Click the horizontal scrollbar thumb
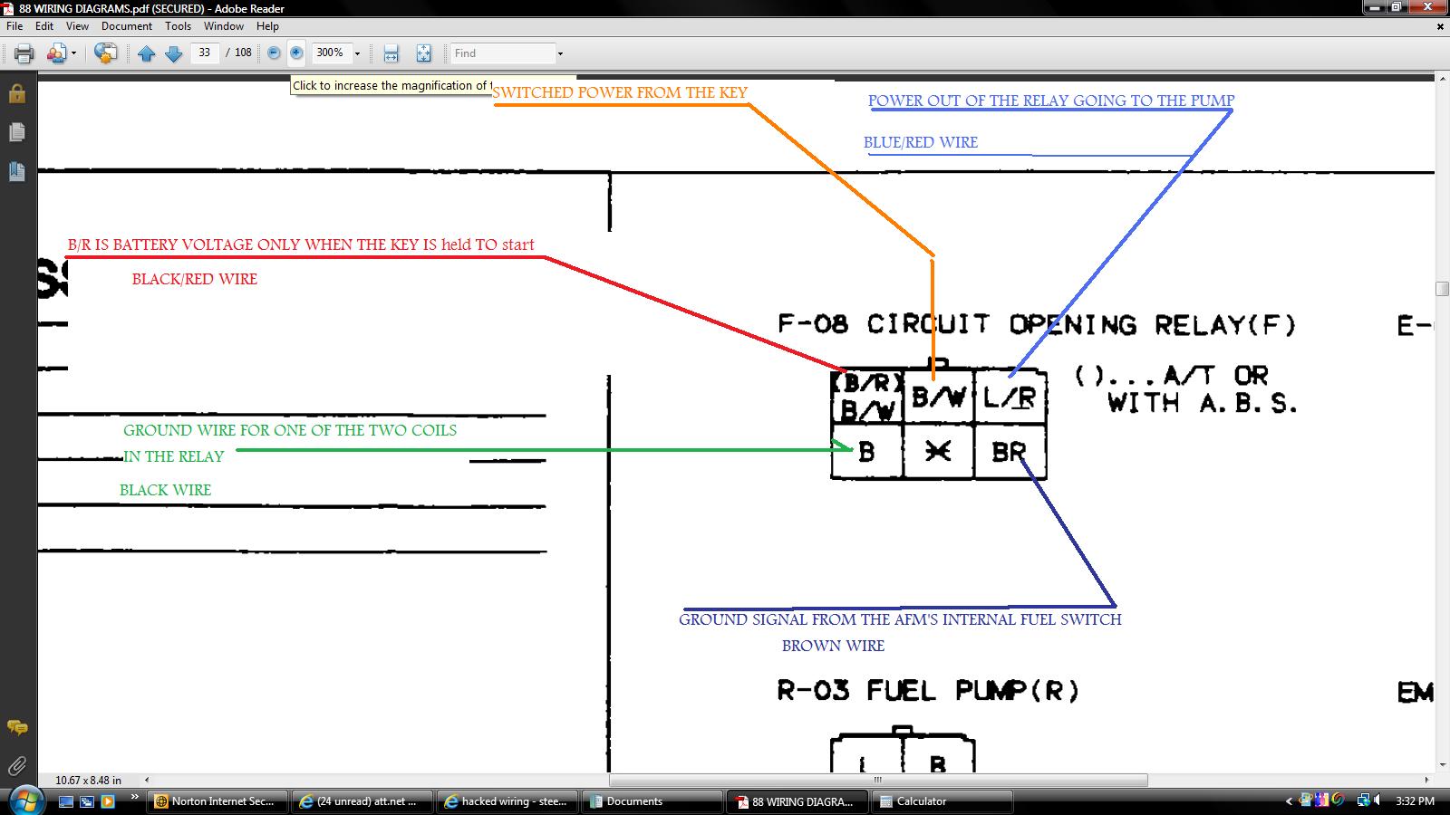 (877, 780)
